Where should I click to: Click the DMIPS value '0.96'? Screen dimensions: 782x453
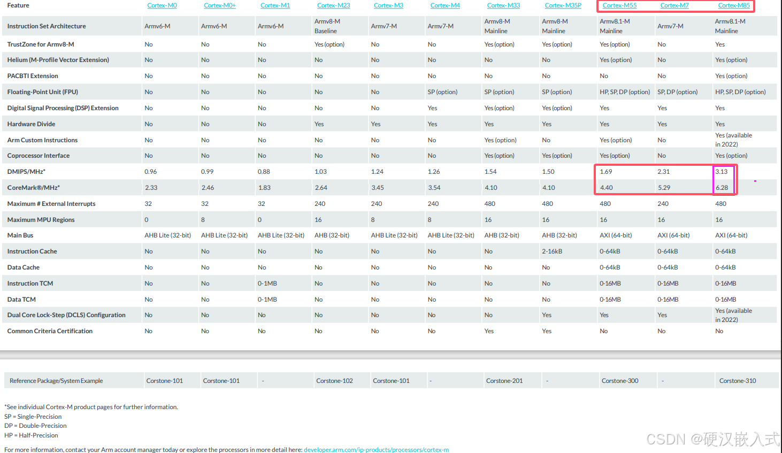tap(151, 172)
